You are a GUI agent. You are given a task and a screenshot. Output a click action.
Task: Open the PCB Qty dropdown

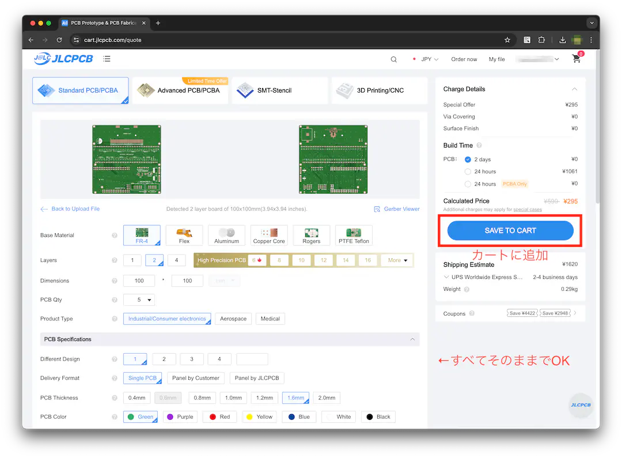139,300
